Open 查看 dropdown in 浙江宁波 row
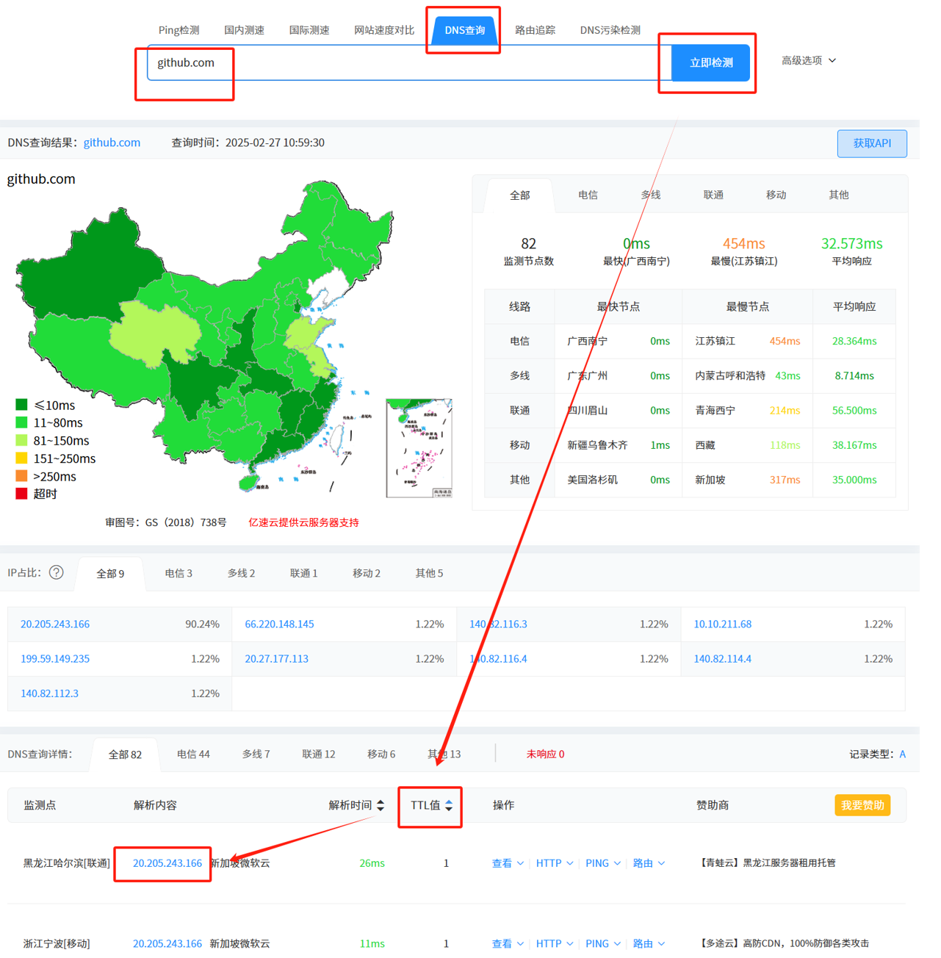The image size is (941, 958). pyautogui.click(x=508, y=943)
